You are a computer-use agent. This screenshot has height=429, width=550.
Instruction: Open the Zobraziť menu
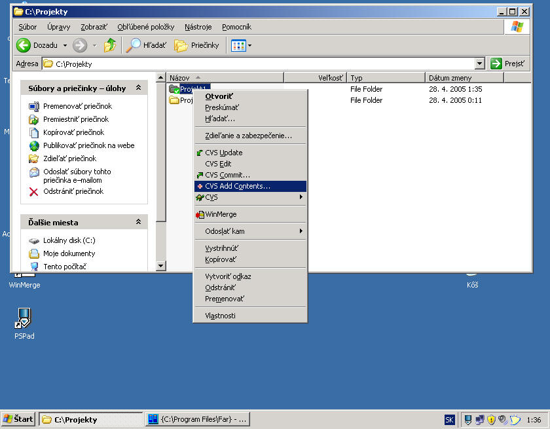pos(94,27)
